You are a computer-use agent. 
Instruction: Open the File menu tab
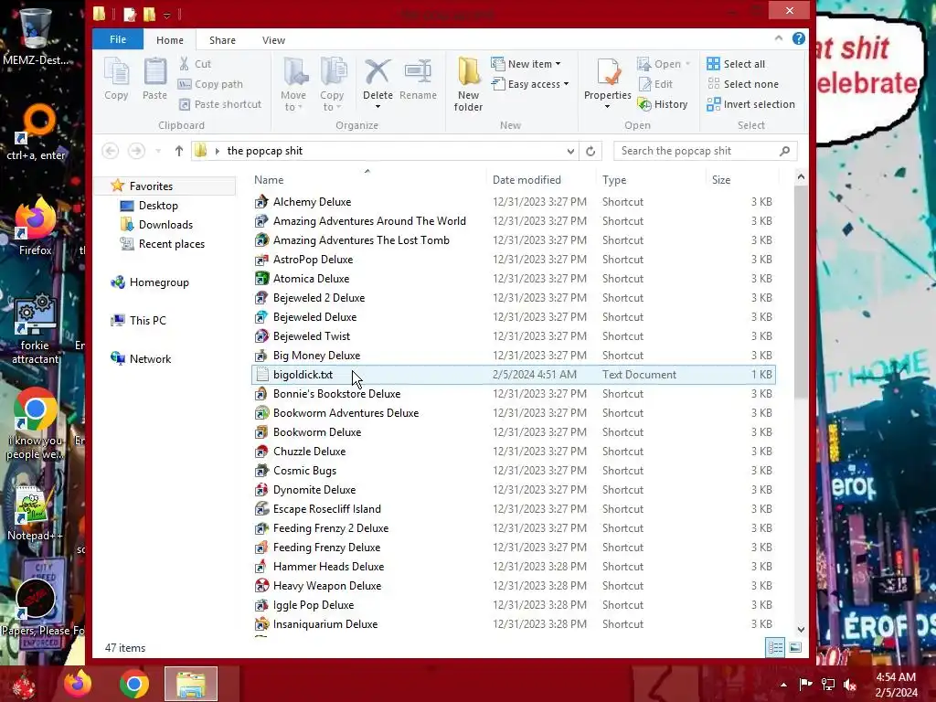[x=118, y=39]
